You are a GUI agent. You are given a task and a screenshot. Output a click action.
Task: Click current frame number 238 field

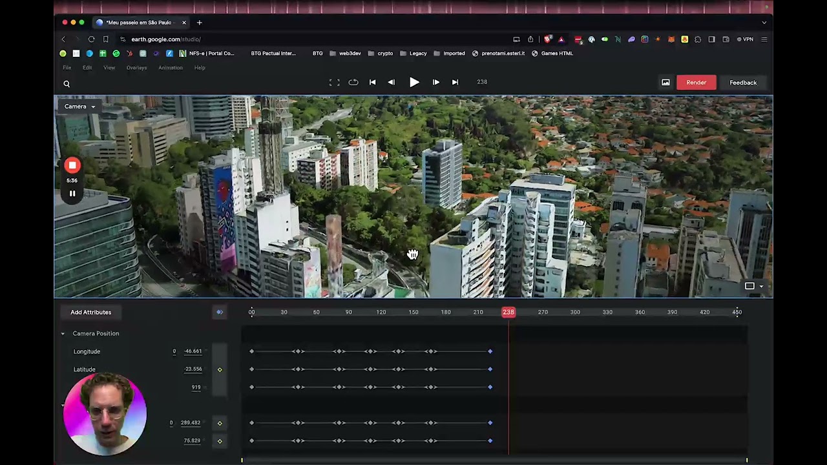point(482,82)
